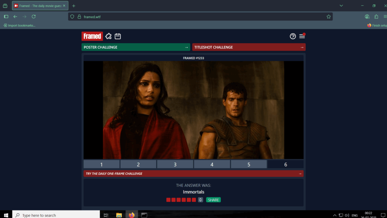Toggle the Firefox sidebar button
This screenshot has width=387, height=218.
6,17
